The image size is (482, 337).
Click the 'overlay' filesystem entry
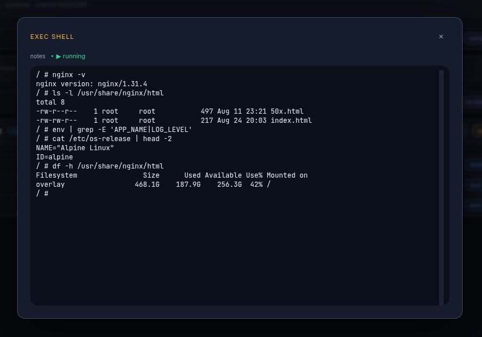click(50, 184)
